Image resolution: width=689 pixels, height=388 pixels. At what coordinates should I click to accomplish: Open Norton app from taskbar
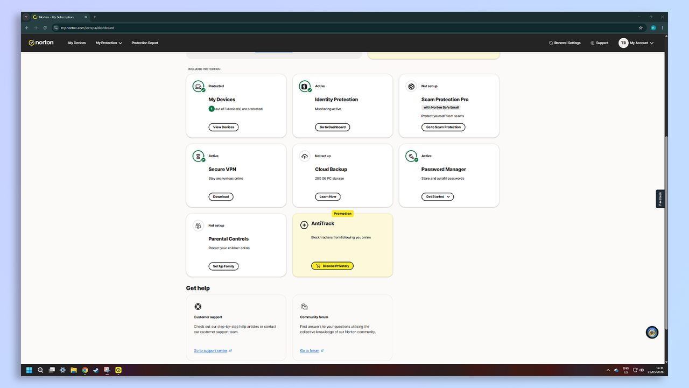118,370
